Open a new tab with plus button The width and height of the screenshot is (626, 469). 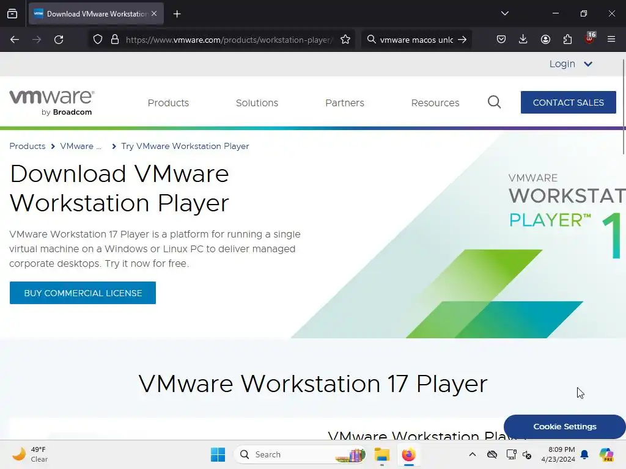pos(177,14)
